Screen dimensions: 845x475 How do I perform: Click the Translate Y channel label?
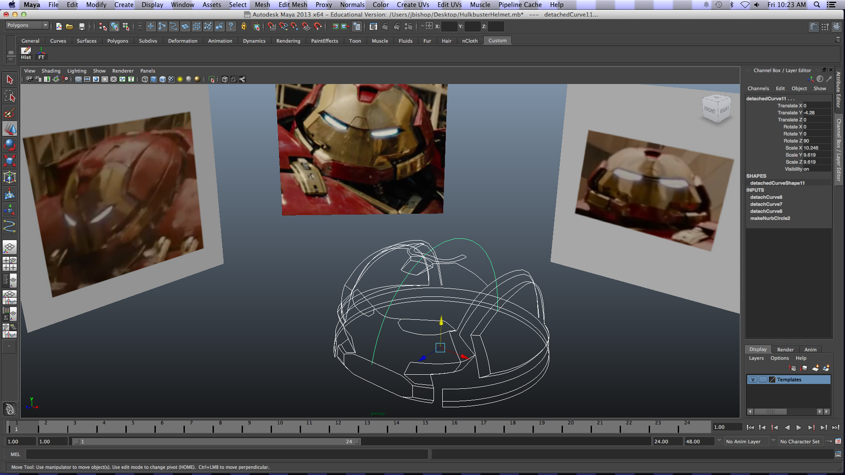point(790,113)
